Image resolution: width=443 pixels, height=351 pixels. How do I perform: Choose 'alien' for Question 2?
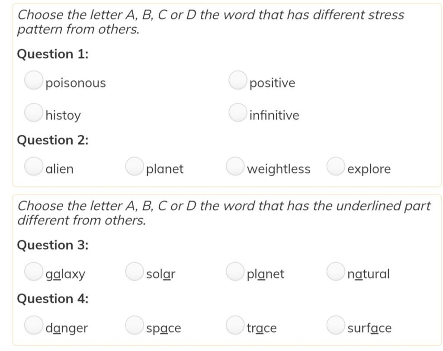[34, 166]
